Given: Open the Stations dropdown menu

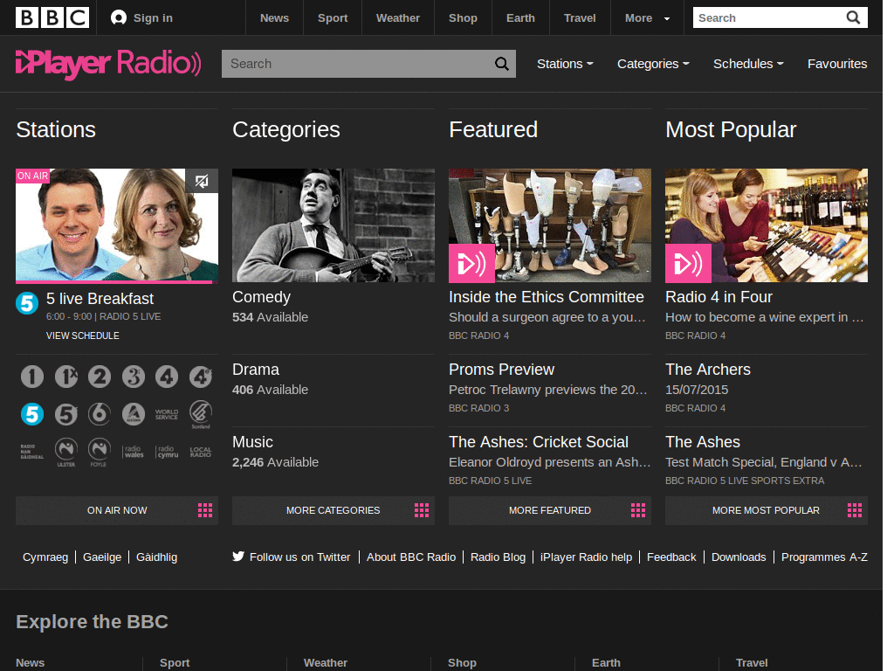Looking at the screenshot, I should 565,64.
